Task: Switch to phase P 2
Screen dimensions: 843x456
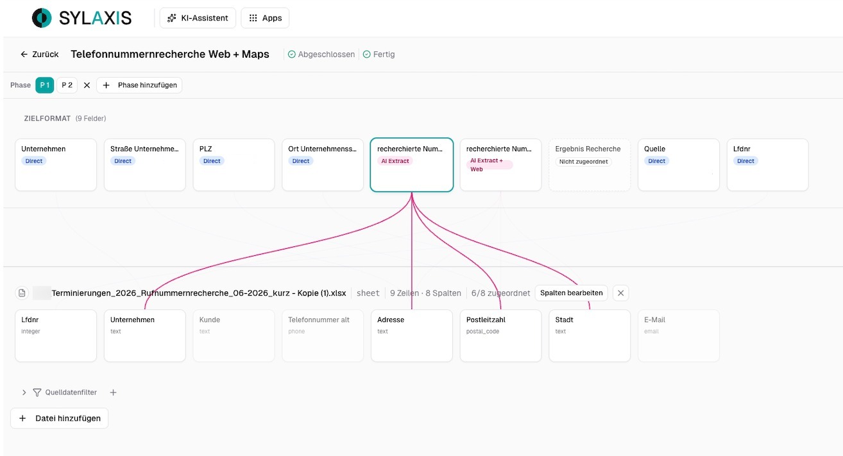Action: [x=67, y=85]
